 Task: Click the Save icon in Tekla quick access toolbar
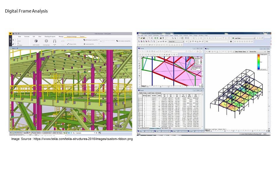13,33
